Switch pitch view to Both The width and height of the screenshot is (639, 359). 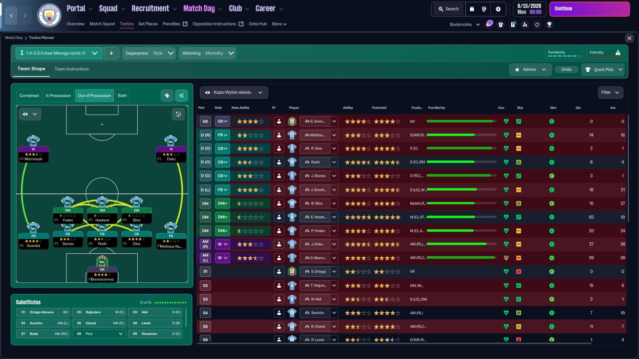[x=122, y=96]
